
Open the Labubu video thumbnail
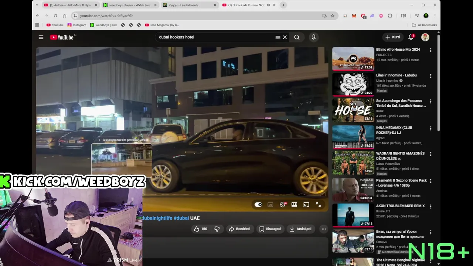353,84
